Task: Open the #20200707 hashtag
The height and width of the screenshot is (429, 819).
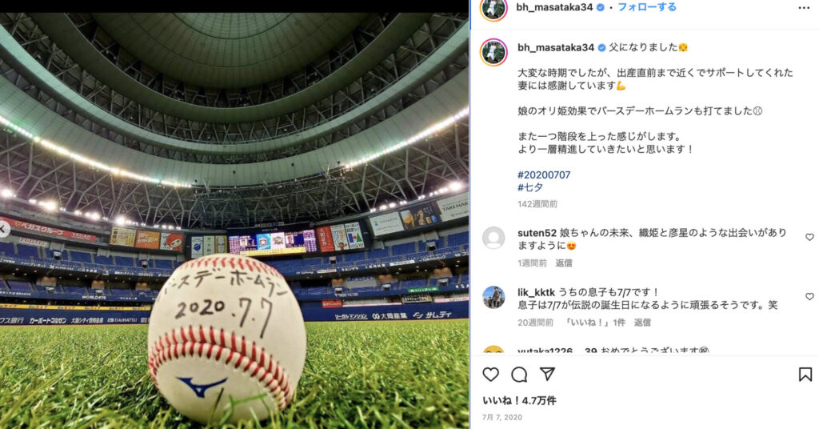Action: [x=544, y=175]
